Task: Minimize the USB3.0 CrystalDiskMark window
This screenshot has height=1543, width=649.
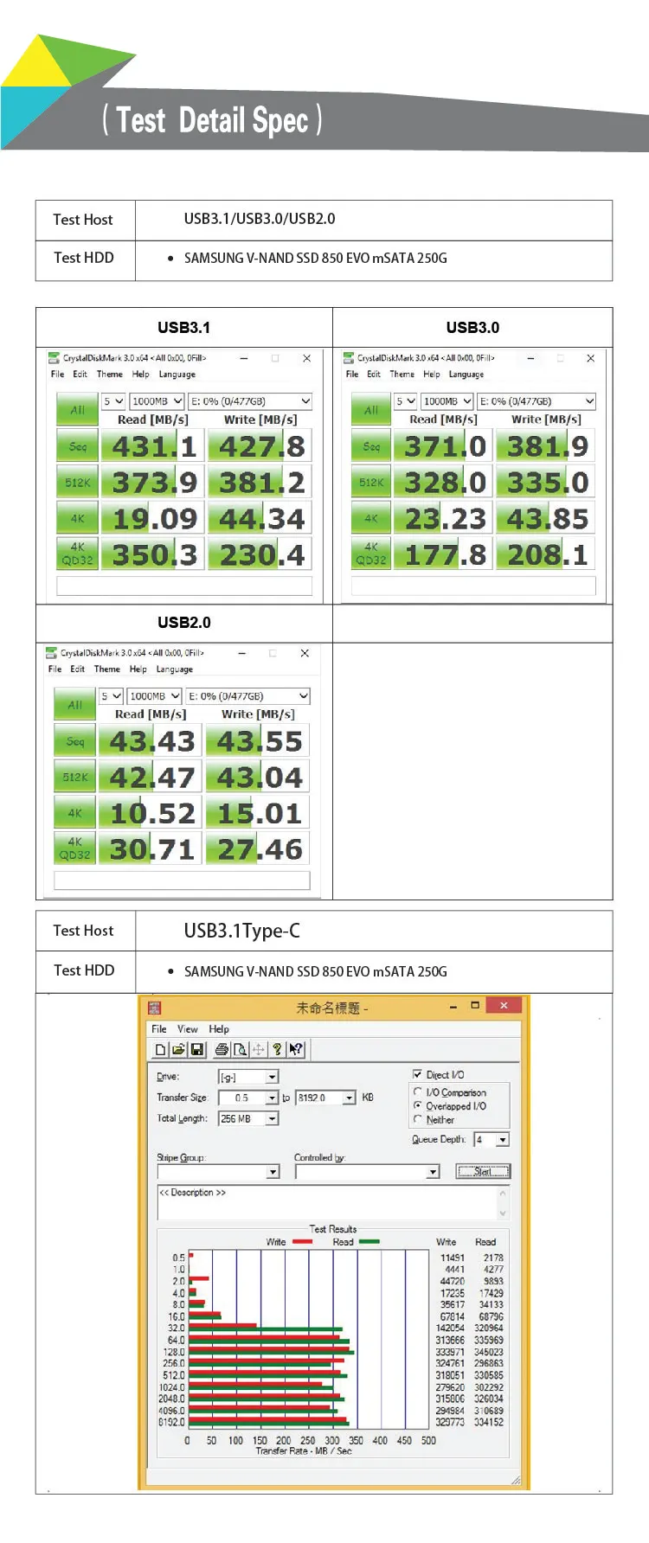Action: point(530,358)
